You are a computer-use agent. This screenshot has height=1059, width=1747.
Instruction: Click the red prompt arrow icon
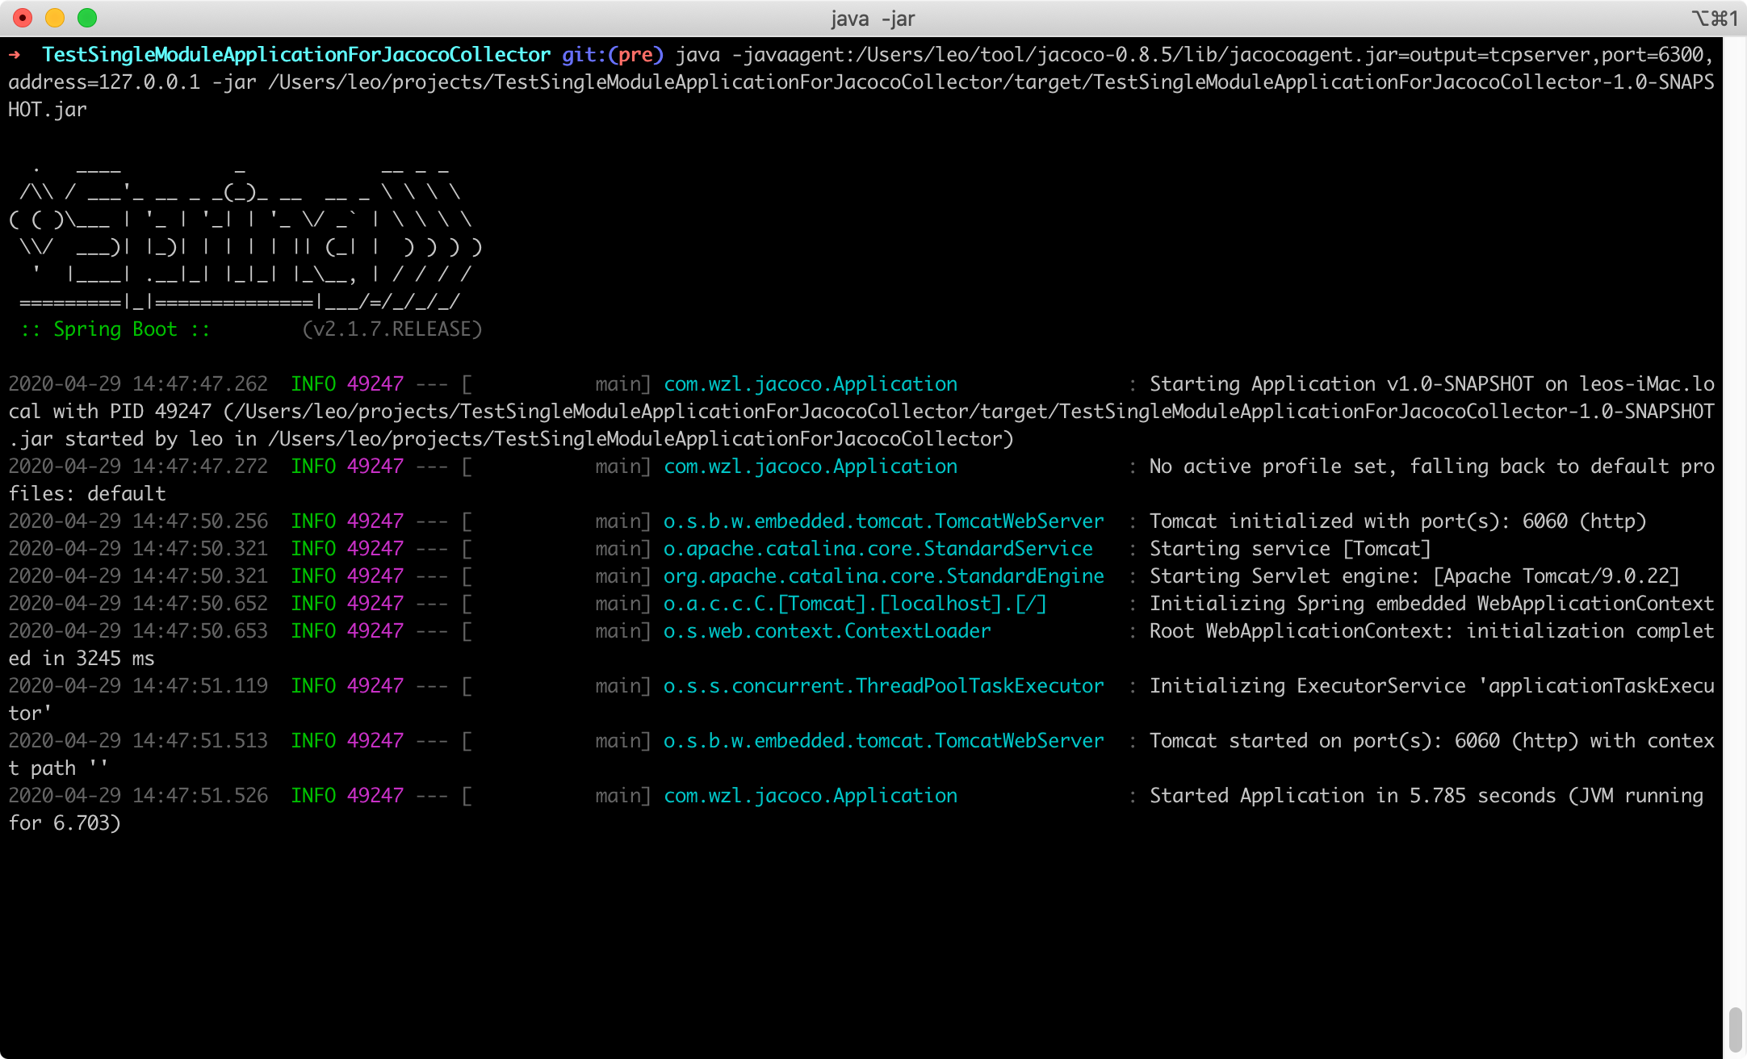[x=15, y=55]
